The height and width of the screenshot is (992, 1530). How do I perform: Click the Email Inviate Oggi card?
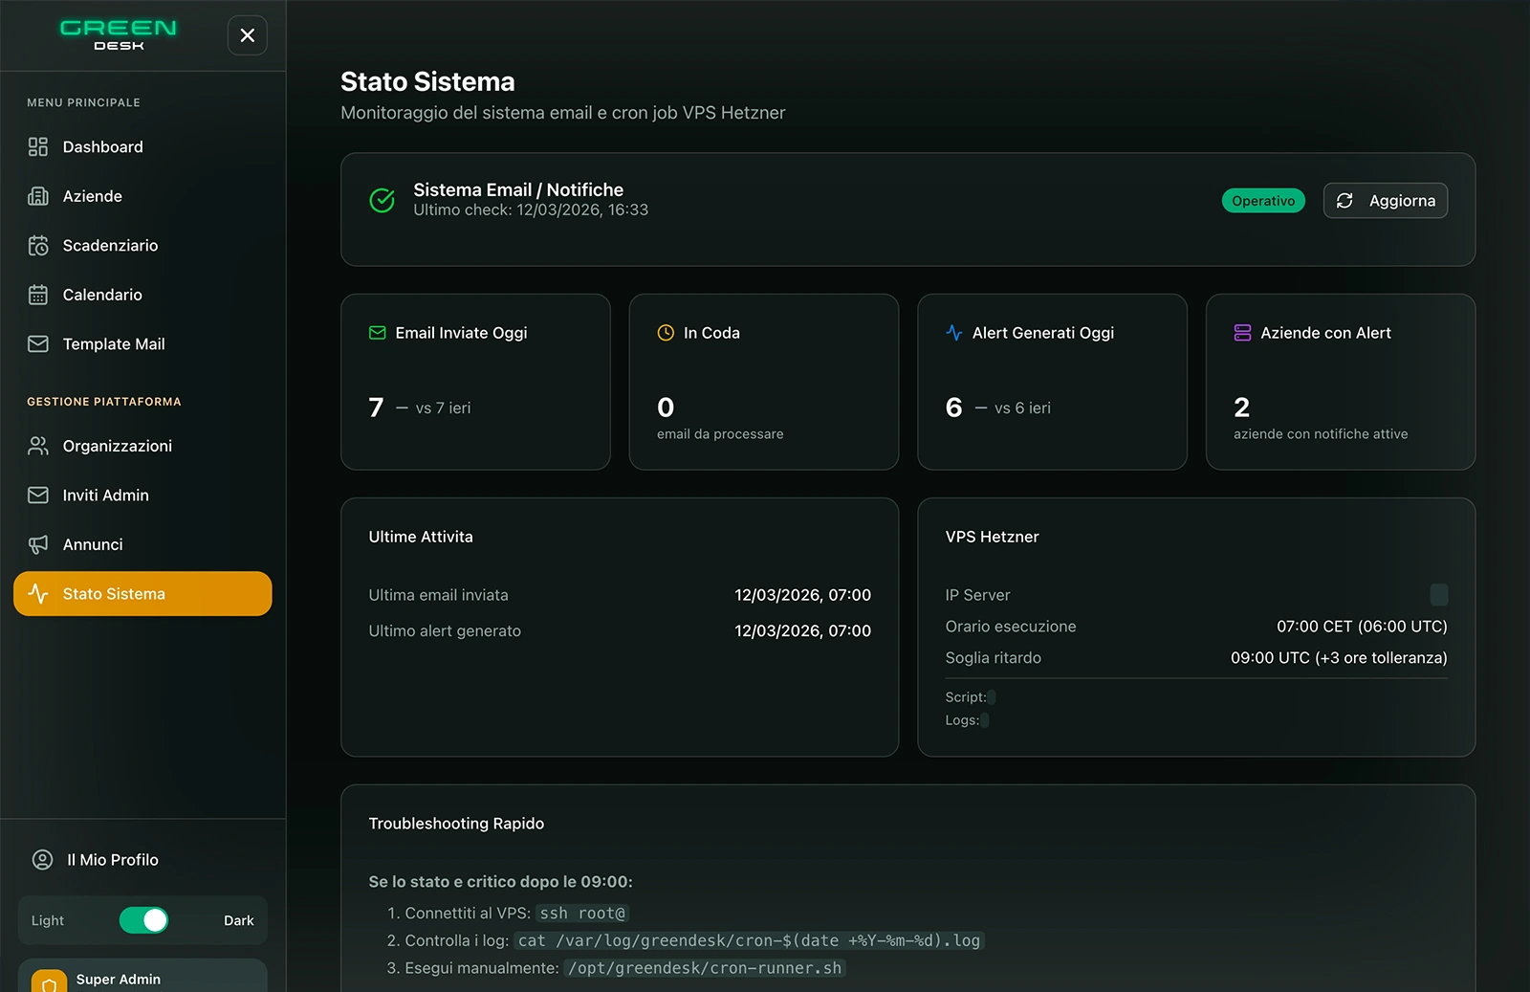[475, 382]
